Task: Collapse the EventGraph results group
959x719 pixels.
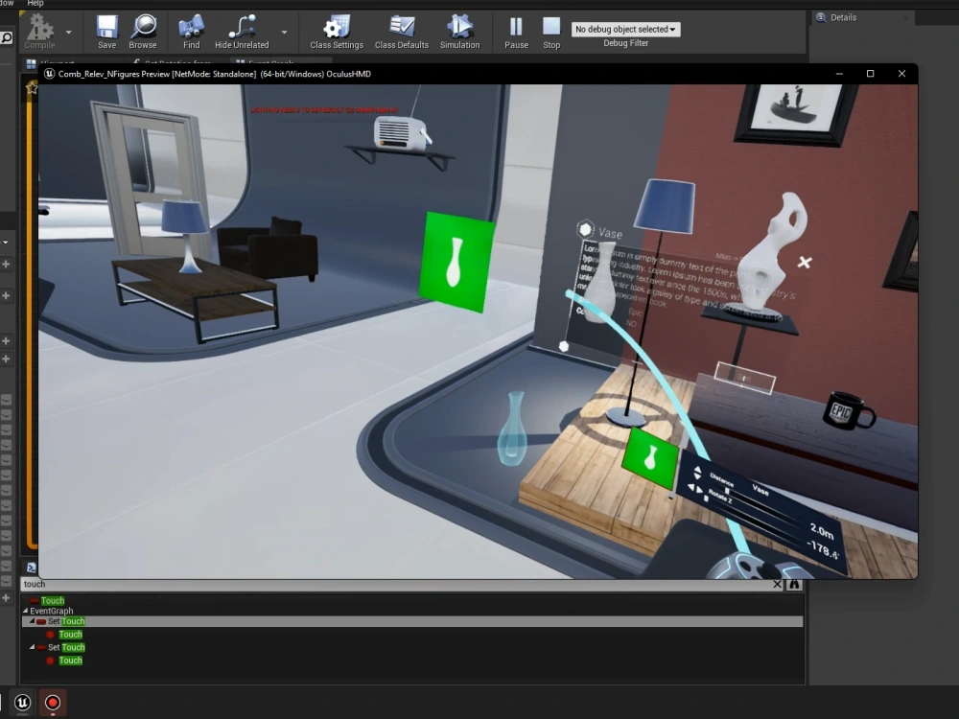Action: [x=26, y=611]
